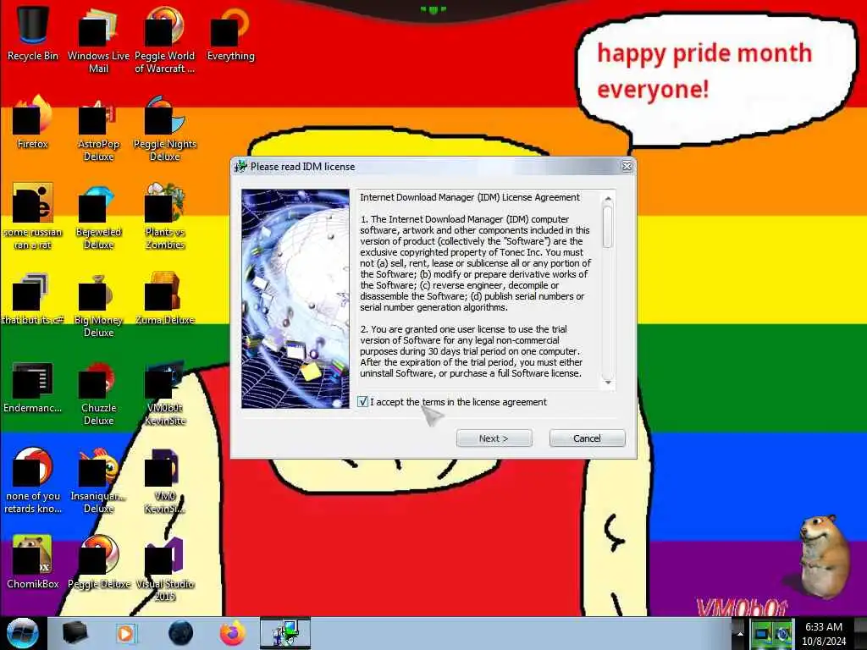867x650 pixels.
Task: Select the Plants vs Zombies desktop icon
Action: click(x=164, y=216)
